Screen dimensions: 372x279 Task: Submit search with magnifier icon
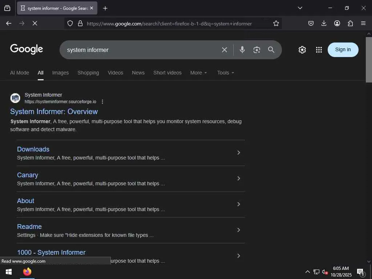tap(271, 49)
